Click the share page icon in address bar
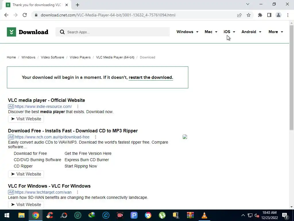Viewport: 294px width, 221px height. [239, 15]
